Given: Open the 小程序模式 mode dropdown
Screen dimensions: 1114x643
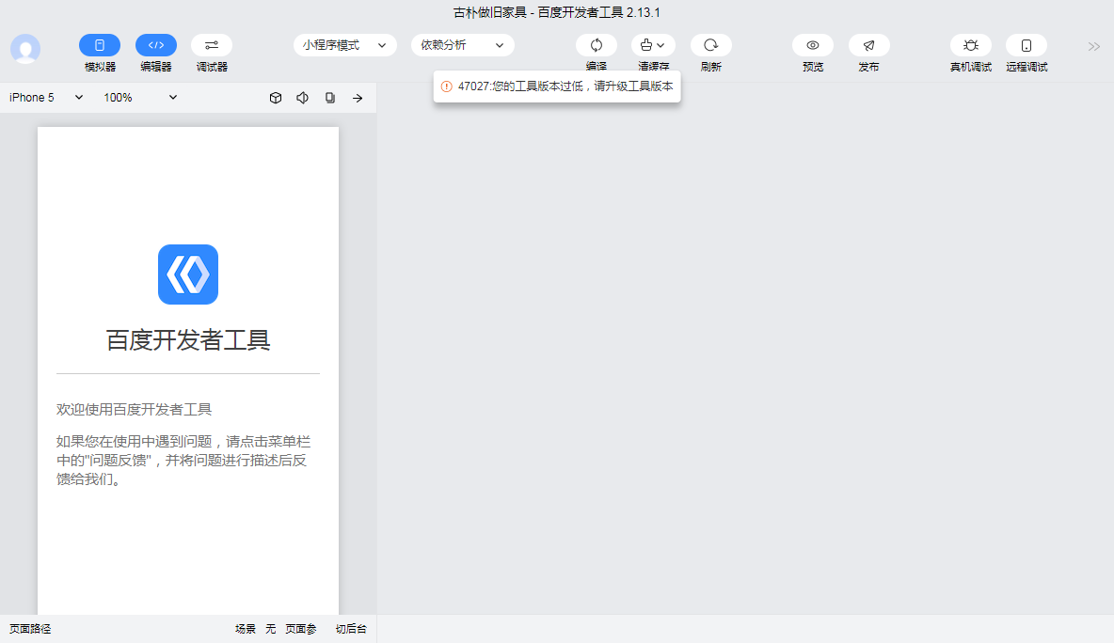Looking at the screenshot, I should coord(344,45).
